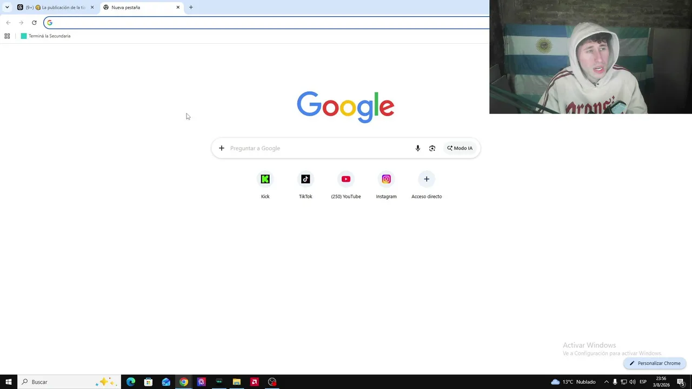
Task: Open the Outlook mail app in taskbar
Action: click(x=166, y=382)
